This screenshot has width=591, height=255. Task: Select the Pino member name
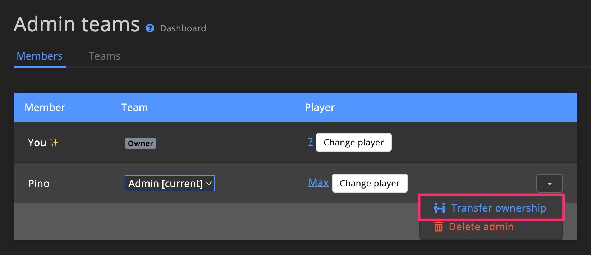pyautogui.click(x=38, y=183)
